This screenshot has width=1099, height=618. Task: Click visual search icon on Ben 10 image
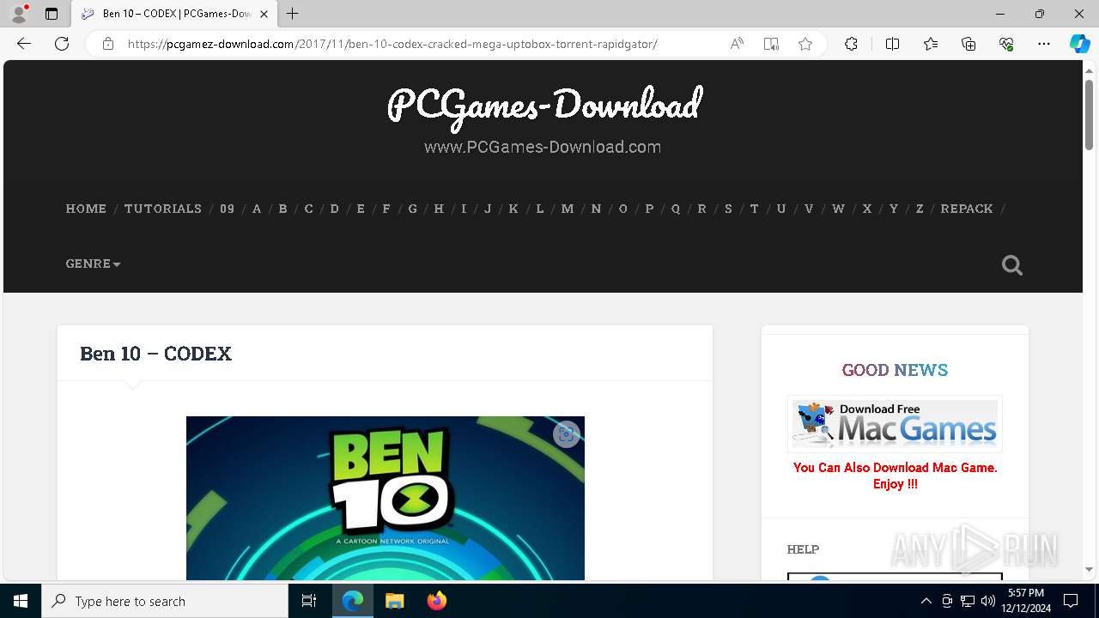coord(566,434)
